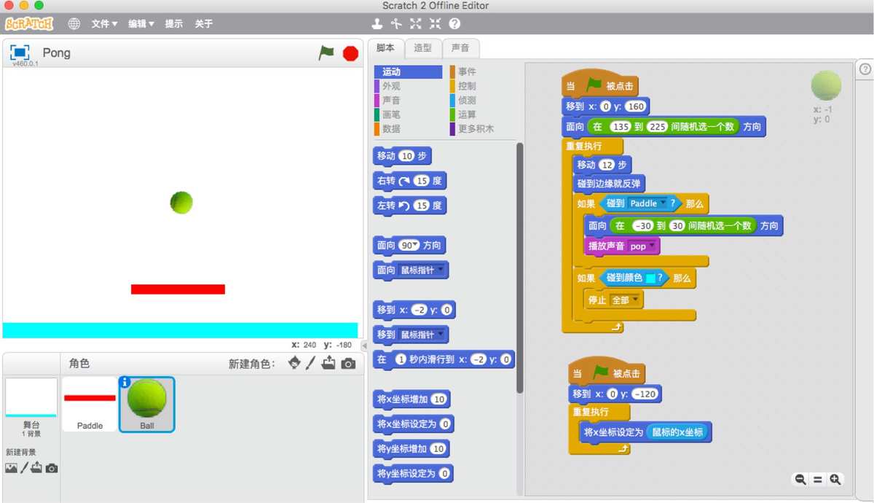The image size is (874, 503).
Task: Click the cyan color swatch in 碰到颜色 block
Action: point(650,278)
